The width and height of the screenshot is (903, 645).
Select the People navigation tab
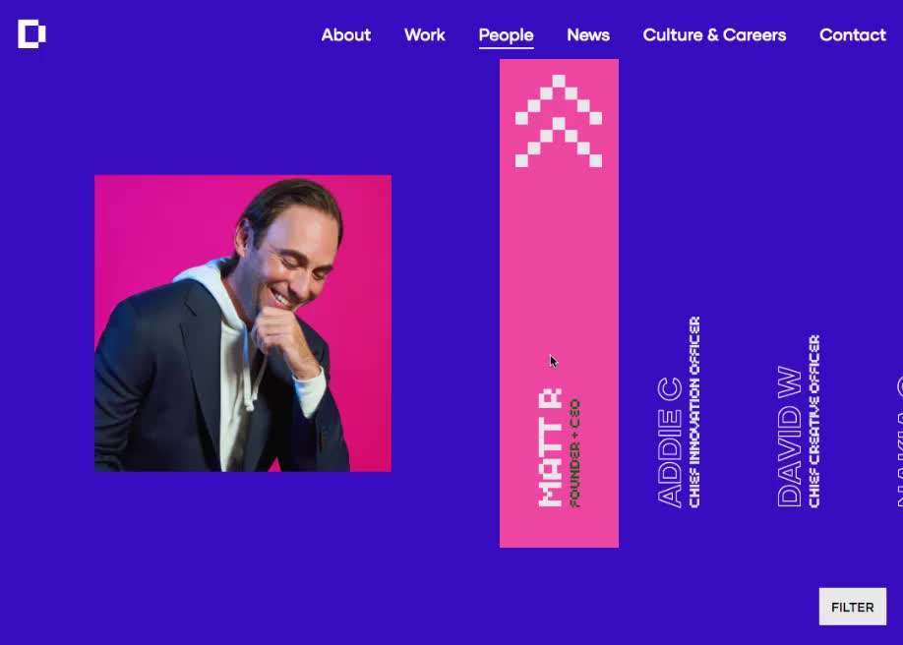tap(507, 35)
